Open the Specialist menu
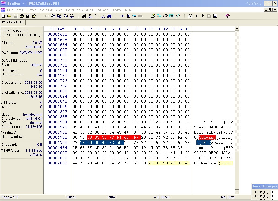 [85, 10]
